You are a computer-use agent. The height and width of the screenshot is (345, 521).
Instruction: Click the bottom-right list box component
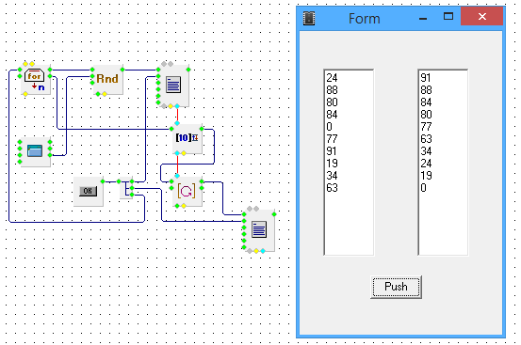tap(259, 230)
